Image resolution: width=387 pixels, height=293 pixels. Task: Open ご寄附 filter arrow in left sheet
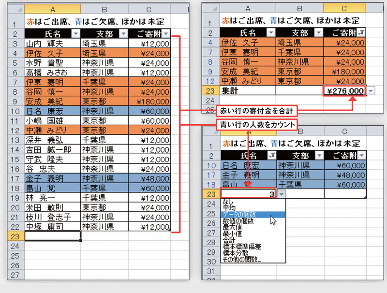[x=166, y=33]
